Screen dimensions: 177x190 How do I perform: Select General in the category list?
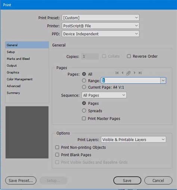tap(27, 45)
